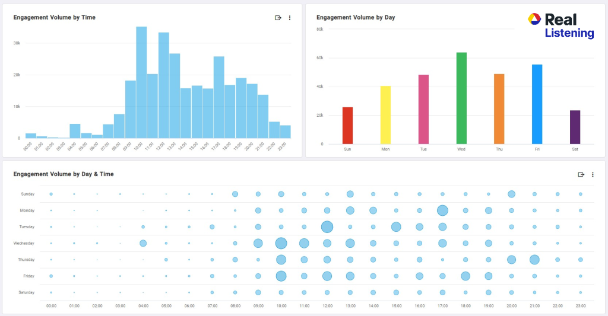Click the blue Friday bar

click(x=537, y=104)
